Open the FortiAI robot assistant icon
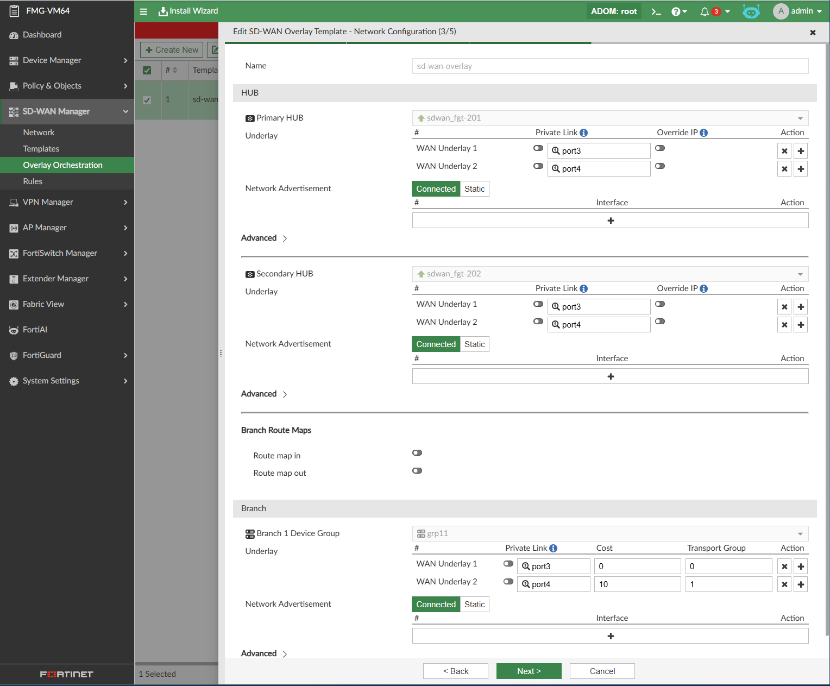The height and width of the screenshot is (686, 830). coord(751,11)
